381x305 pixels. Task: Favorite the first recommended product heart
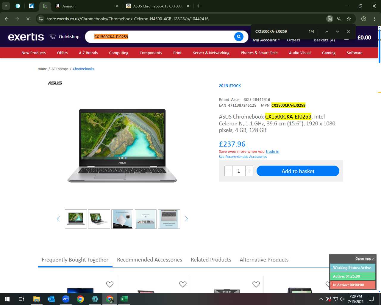[110, 284]
